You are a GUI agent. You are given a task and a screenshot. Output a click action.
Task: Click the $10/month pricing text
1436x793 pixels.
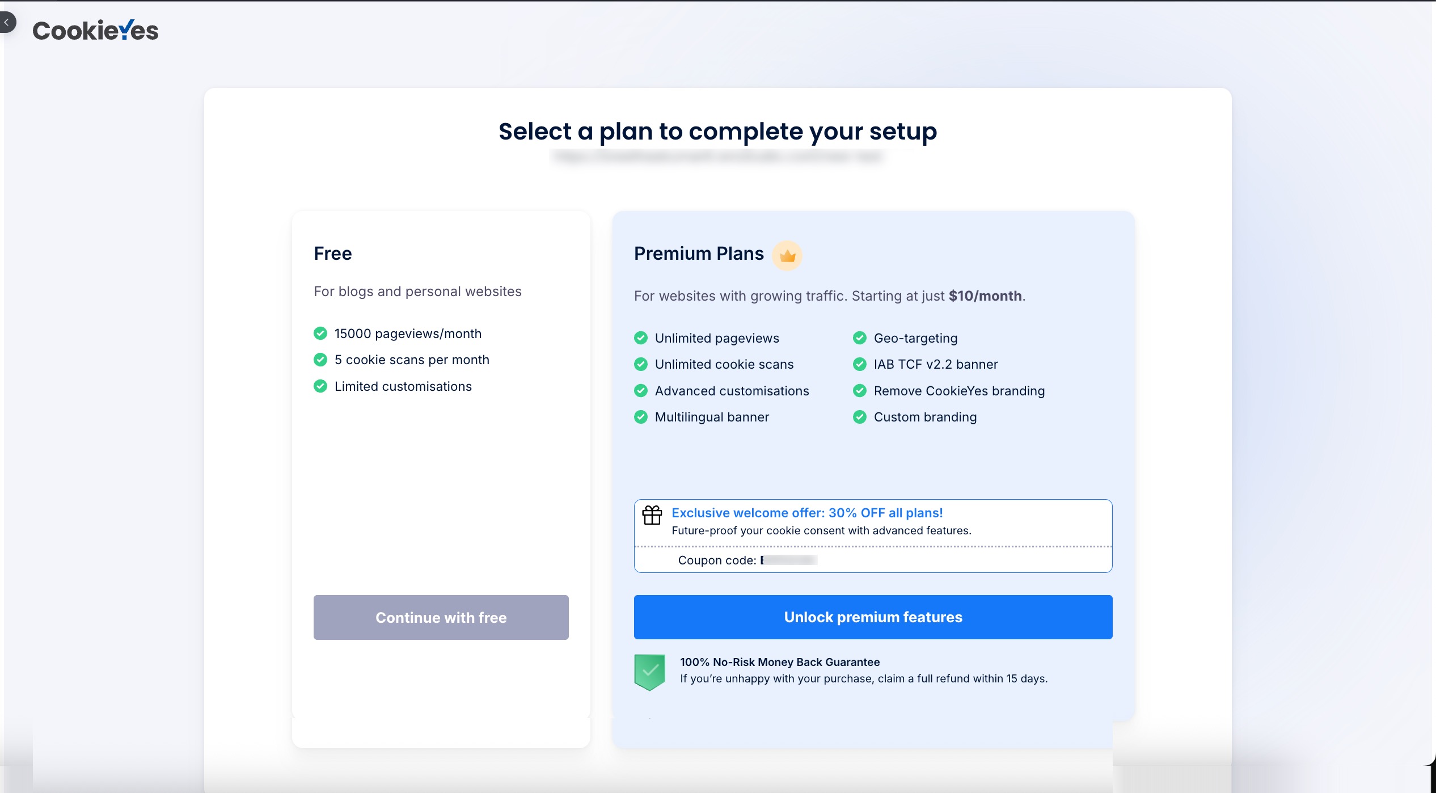point(985,296)
